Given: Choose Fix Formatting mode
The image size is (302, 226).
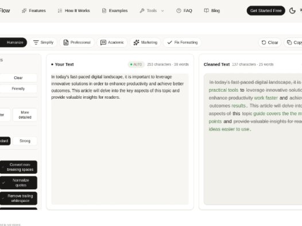Looking at the screenshot, I should [x=183, y=42].
